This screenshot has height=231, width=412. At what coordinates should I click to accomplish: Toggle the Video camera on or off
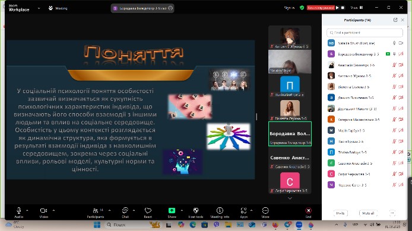[43, 210]
